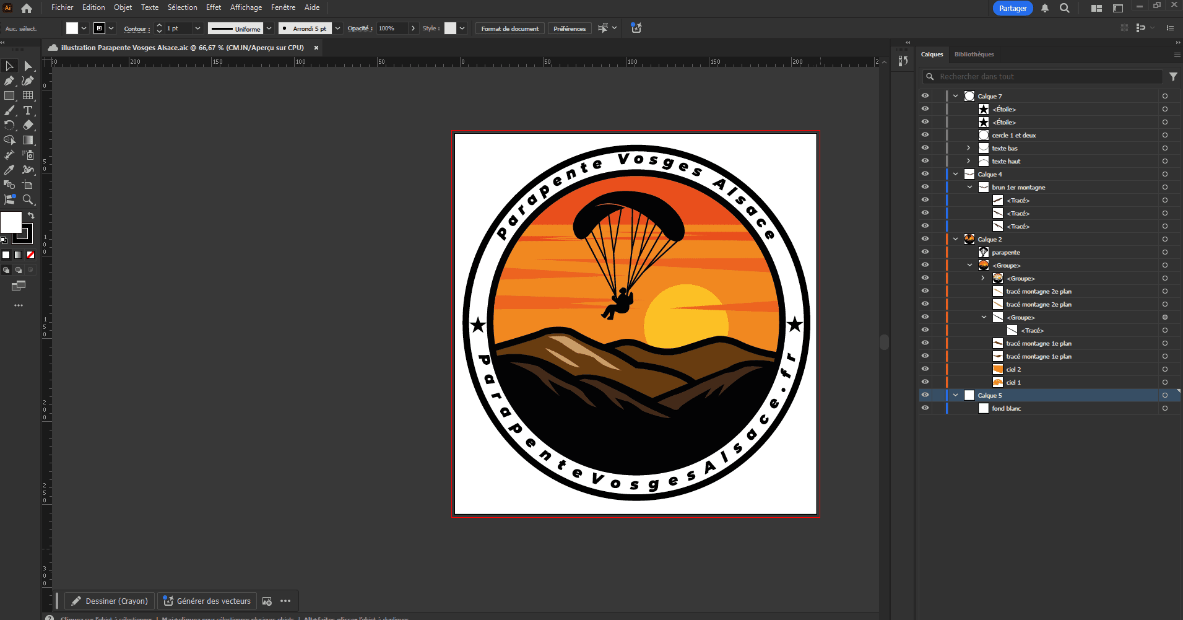The image size is (1183, 620).
Task: Collapse the Calque 5 layer
Action: (956, 395)
